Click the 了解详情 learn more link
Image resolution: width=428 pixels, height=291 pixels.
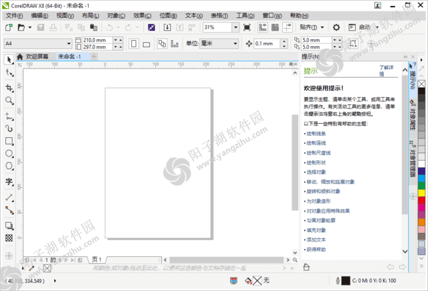tap(386, 71)
